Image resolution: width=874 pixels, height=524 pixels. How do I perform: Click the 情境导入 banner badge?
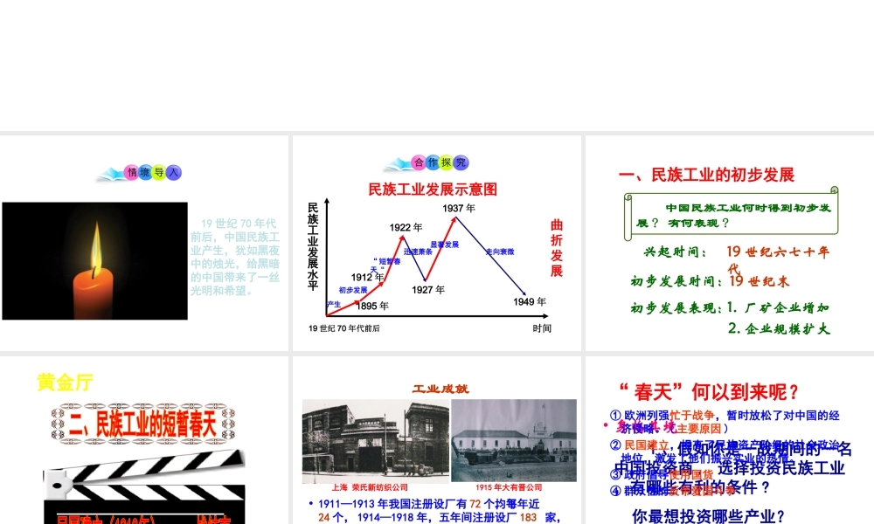[139, 173]
